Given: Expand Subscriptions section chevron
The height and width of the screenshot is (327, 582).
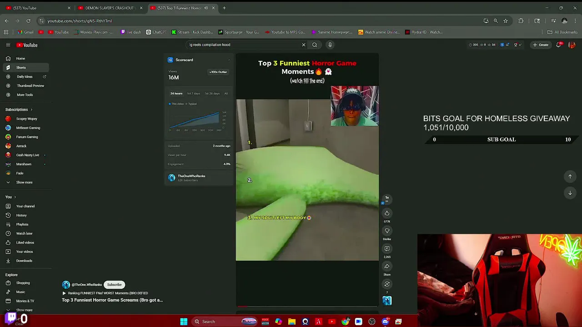Looking at the screenshot, I should [x=31, y=109].
